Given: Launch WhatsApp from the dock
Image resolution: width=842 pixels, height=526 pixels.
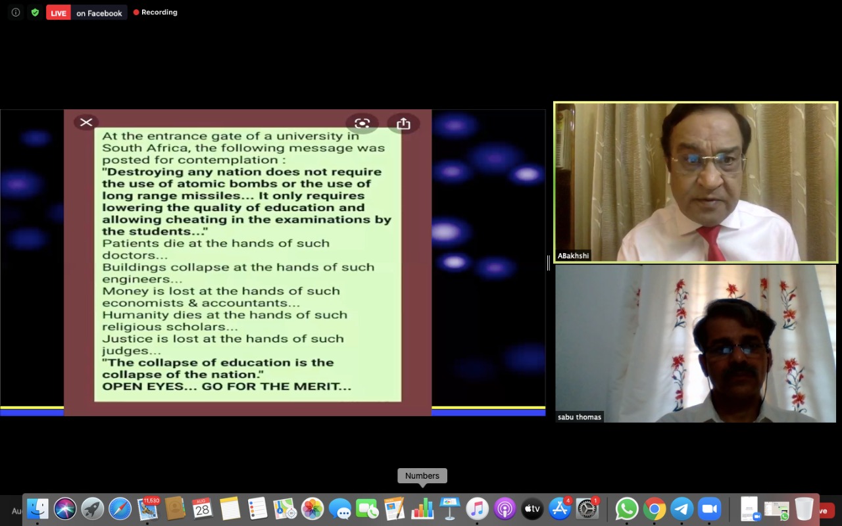Looking at the screenshot, I should tap(626, 509).
